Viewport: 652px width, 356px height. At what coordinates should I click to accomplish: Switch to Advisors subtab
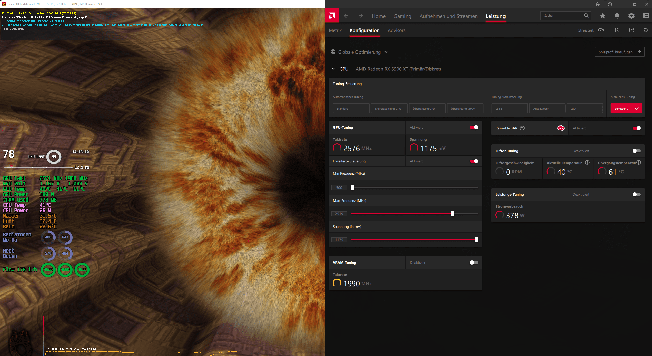pyautogui.click(x=397, y=30)
